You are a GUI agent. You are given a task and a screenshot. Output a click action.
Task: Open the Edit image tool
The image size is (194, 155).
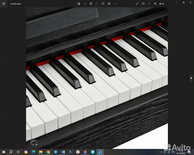(79, 4)
